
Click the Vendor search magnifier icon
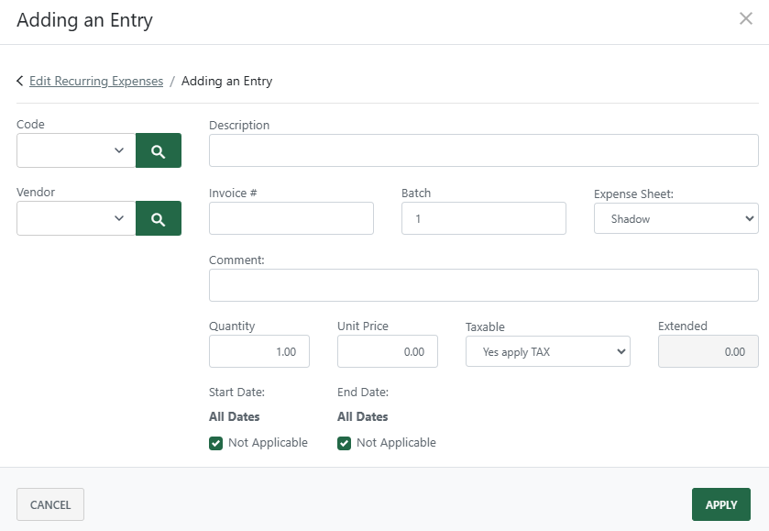coord(159,218)
